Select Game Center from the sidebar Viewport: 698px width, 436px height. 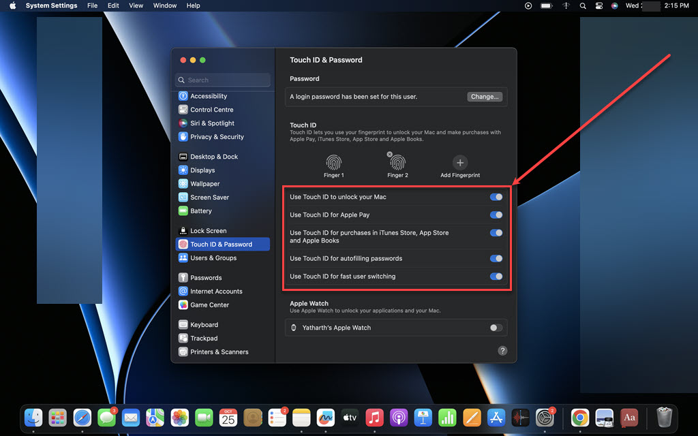pyautogui.click(x=212, y=305)
